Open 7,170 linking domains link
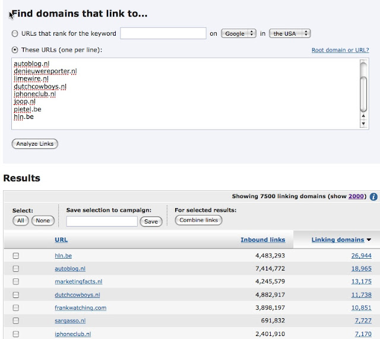 363,334
